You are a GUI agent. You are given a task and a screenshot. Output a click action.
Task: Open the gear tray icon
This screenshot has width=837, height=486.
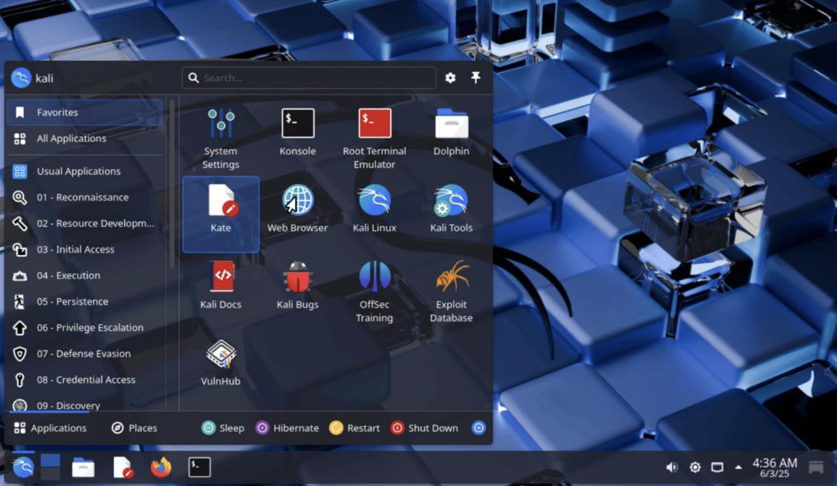tap(695, 467)
